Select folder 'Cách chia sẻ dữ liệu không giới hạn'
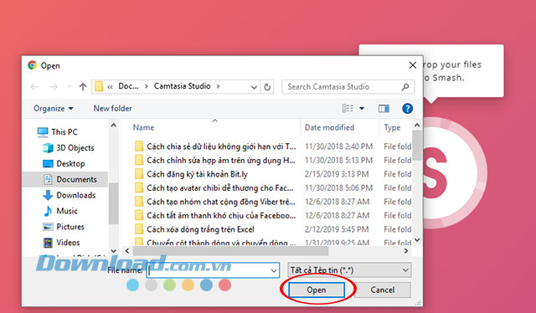This screenshot has width=536, height=313. click(x=221, y=146)
